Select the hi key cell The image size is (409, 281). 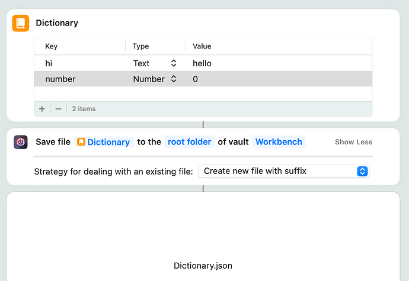click(49, 63)
